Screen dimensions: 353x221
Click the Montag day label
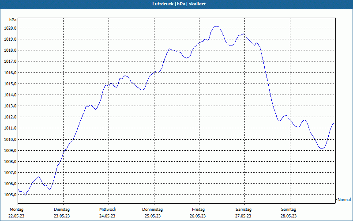tap(16, 210)
